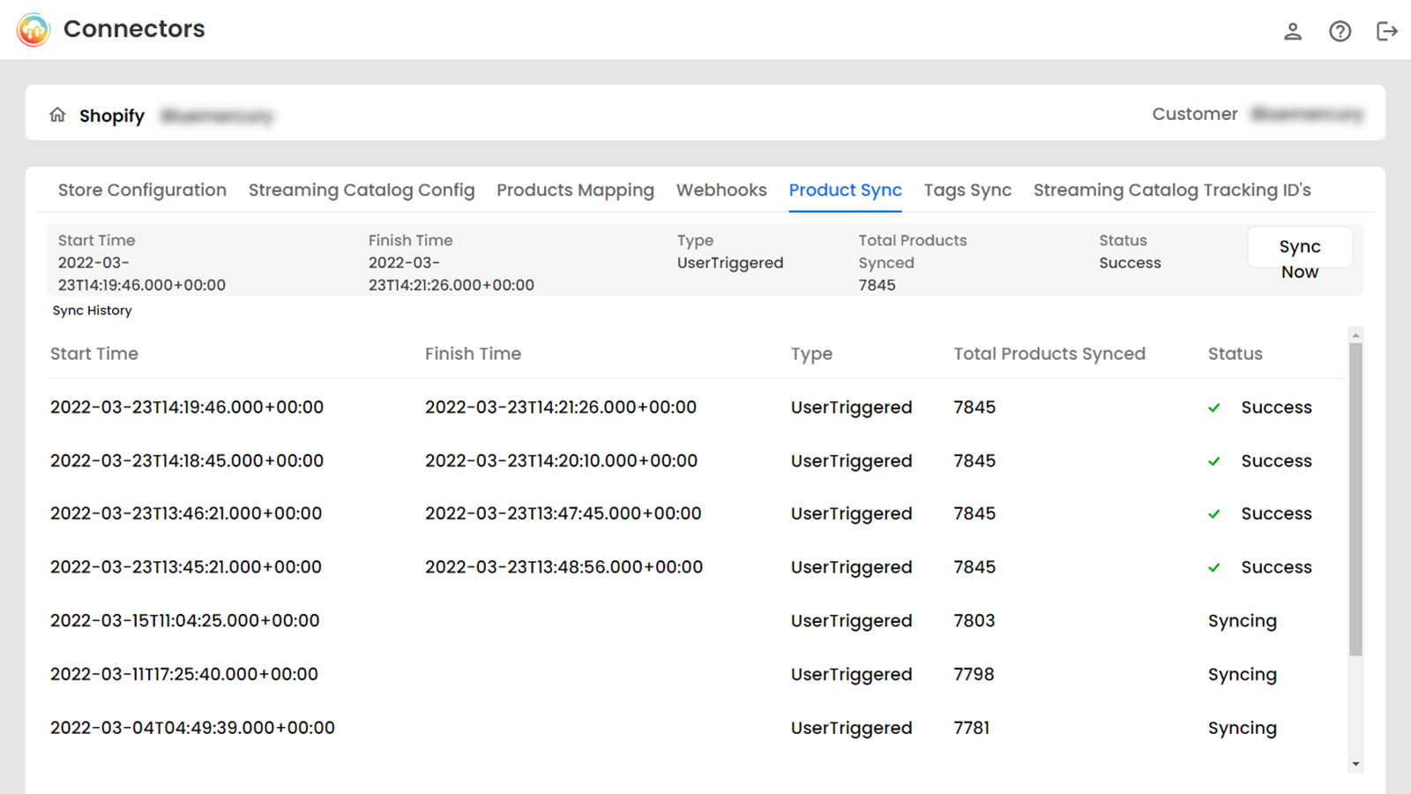Click the logout icon
This screenshot has width=1411, height=794.
[1387, 32]
